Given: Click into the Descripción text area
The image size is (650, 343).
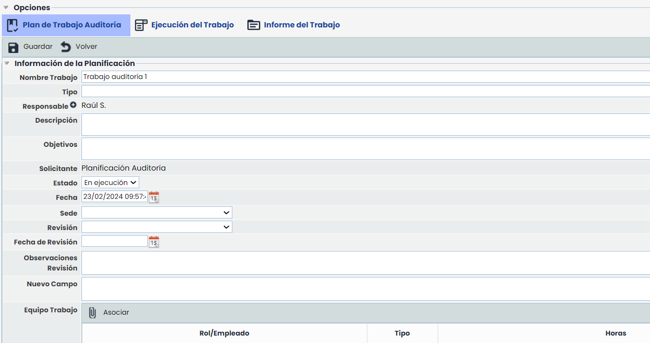Looking at the screenshot, I should click(x=365, y=125).
